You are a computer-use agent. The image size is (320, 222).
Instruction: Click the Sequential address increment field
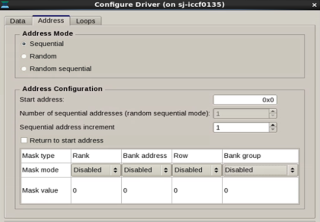click(241, 127)
